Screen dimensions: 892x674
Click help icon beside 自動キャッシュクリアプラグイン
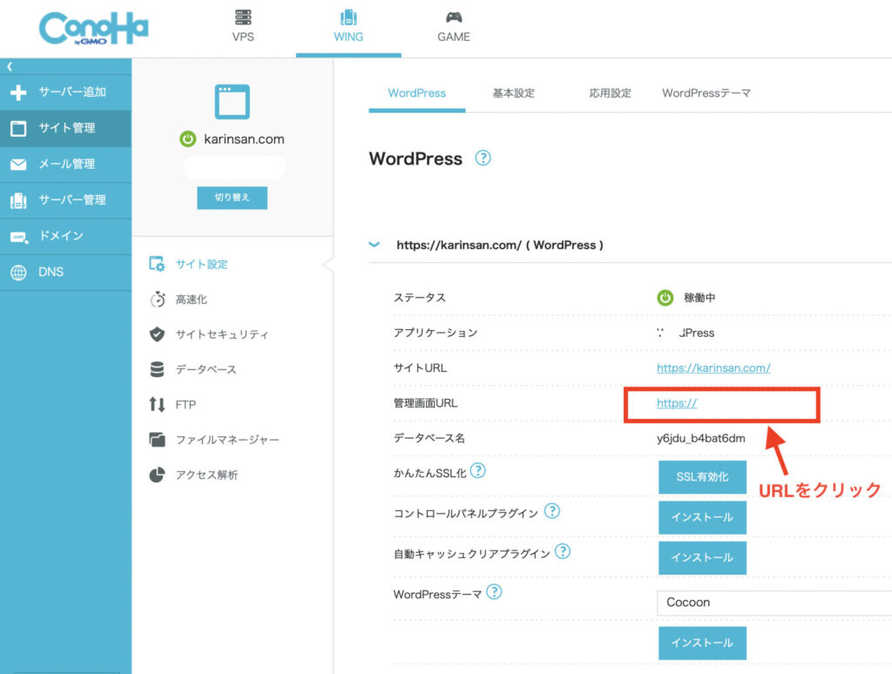click(563, 551)
